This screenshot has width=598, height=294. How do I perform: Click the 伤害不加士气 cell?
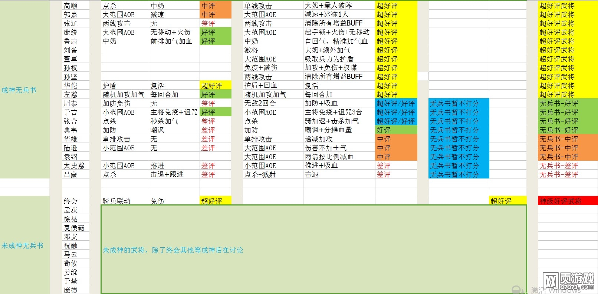339,148
